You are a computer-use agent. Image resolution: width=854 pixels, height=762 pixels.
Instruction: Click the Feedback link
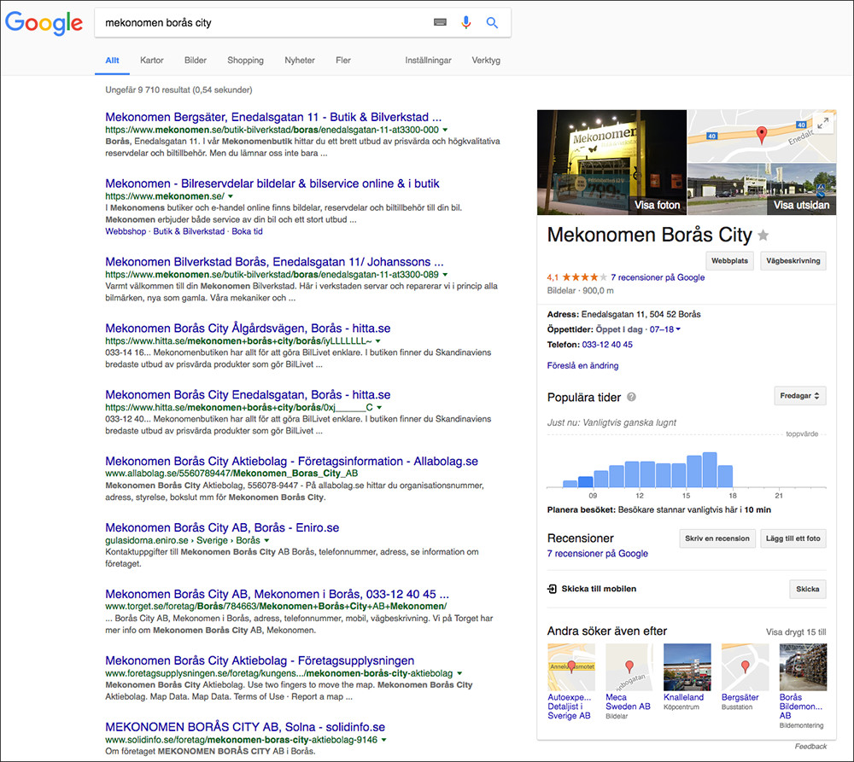click(x=810, y=747)
